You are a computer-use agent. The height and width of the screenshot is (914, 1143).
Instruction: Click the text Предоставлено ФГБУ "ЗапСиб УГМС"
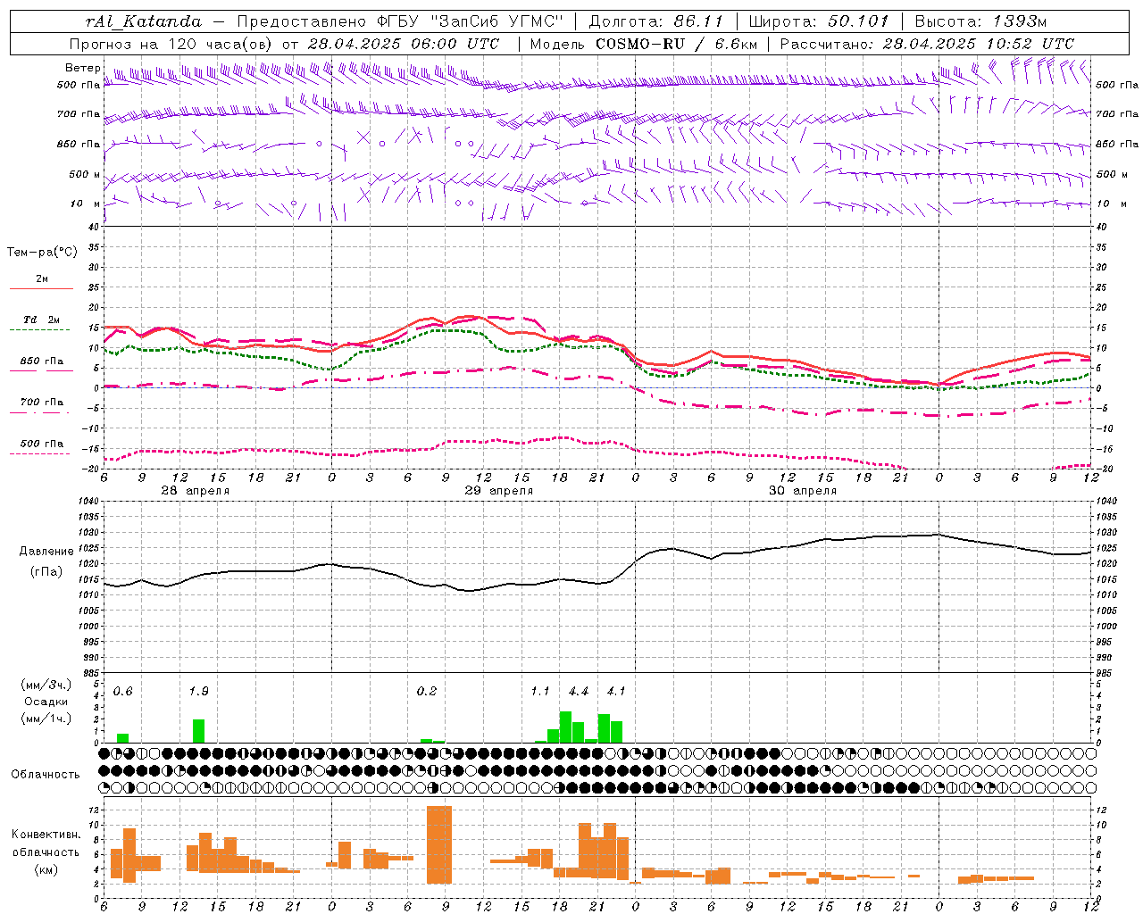(402, 21)
